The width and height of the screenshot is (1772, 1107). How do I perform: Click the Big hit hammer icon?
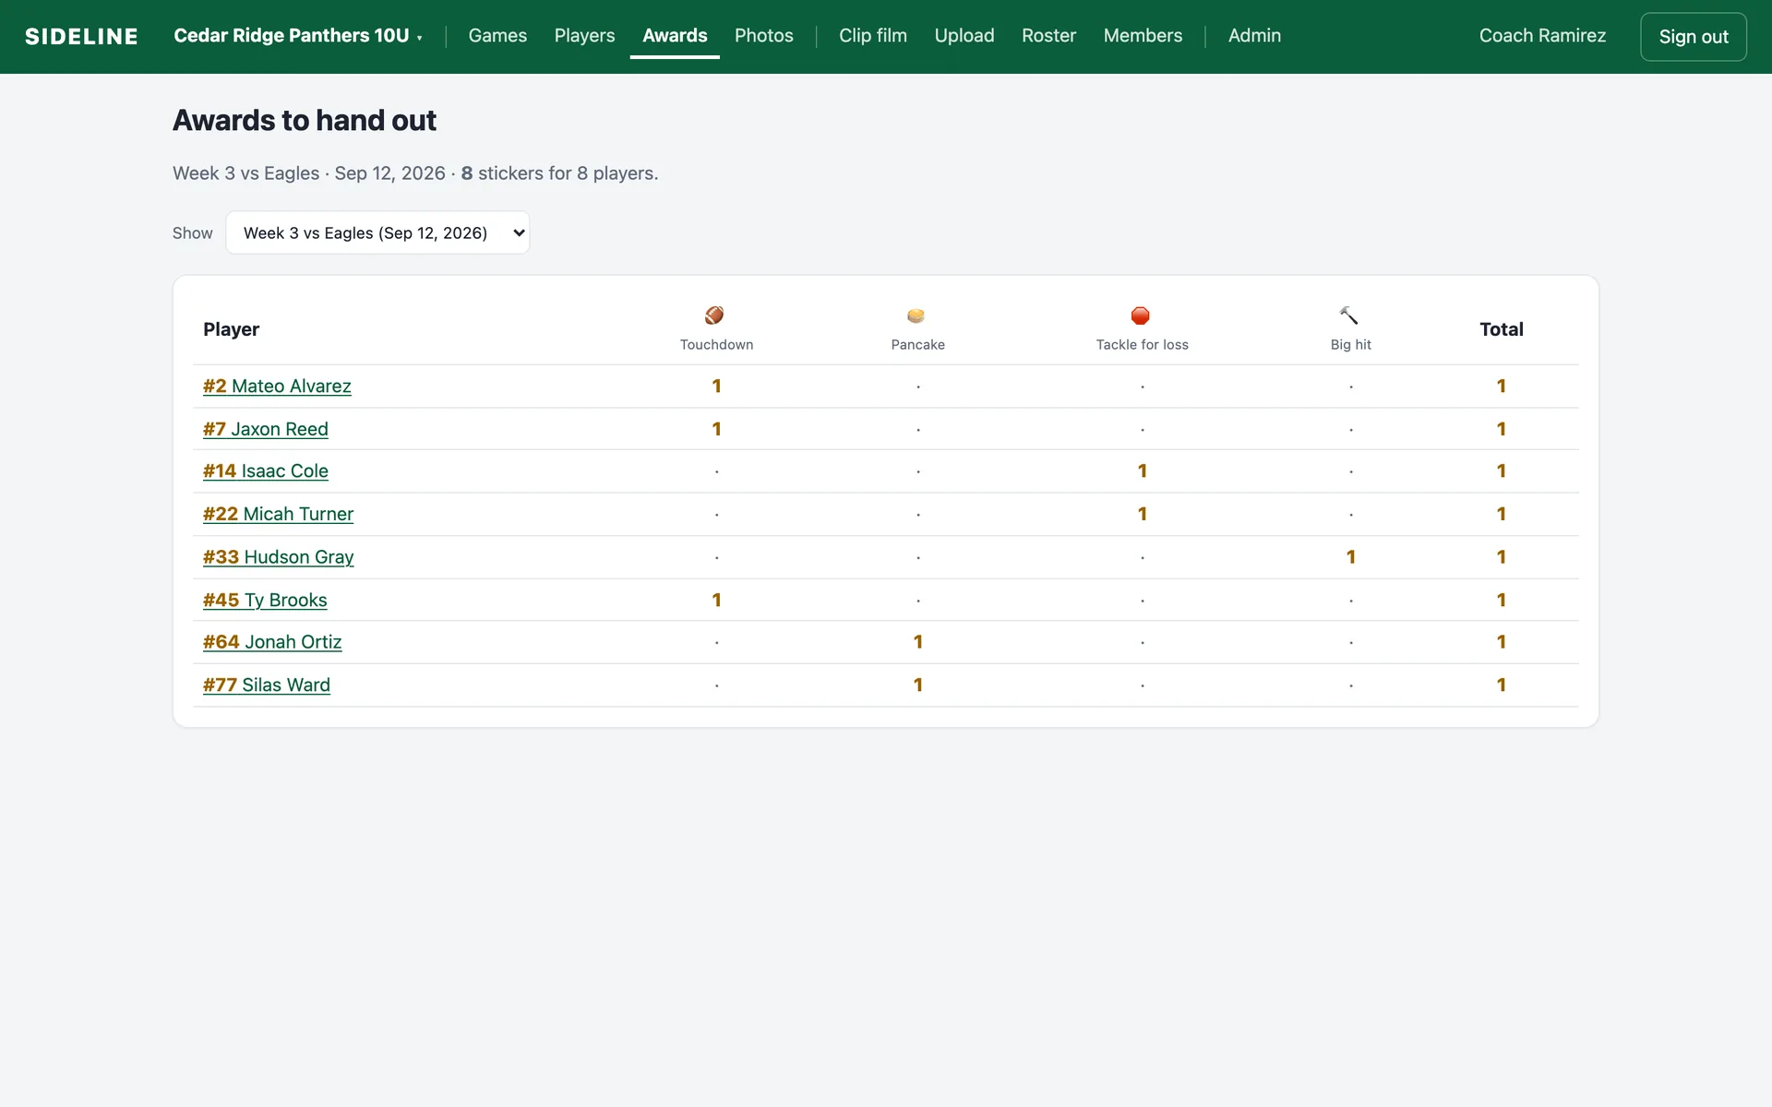[x=1349, y=315]
